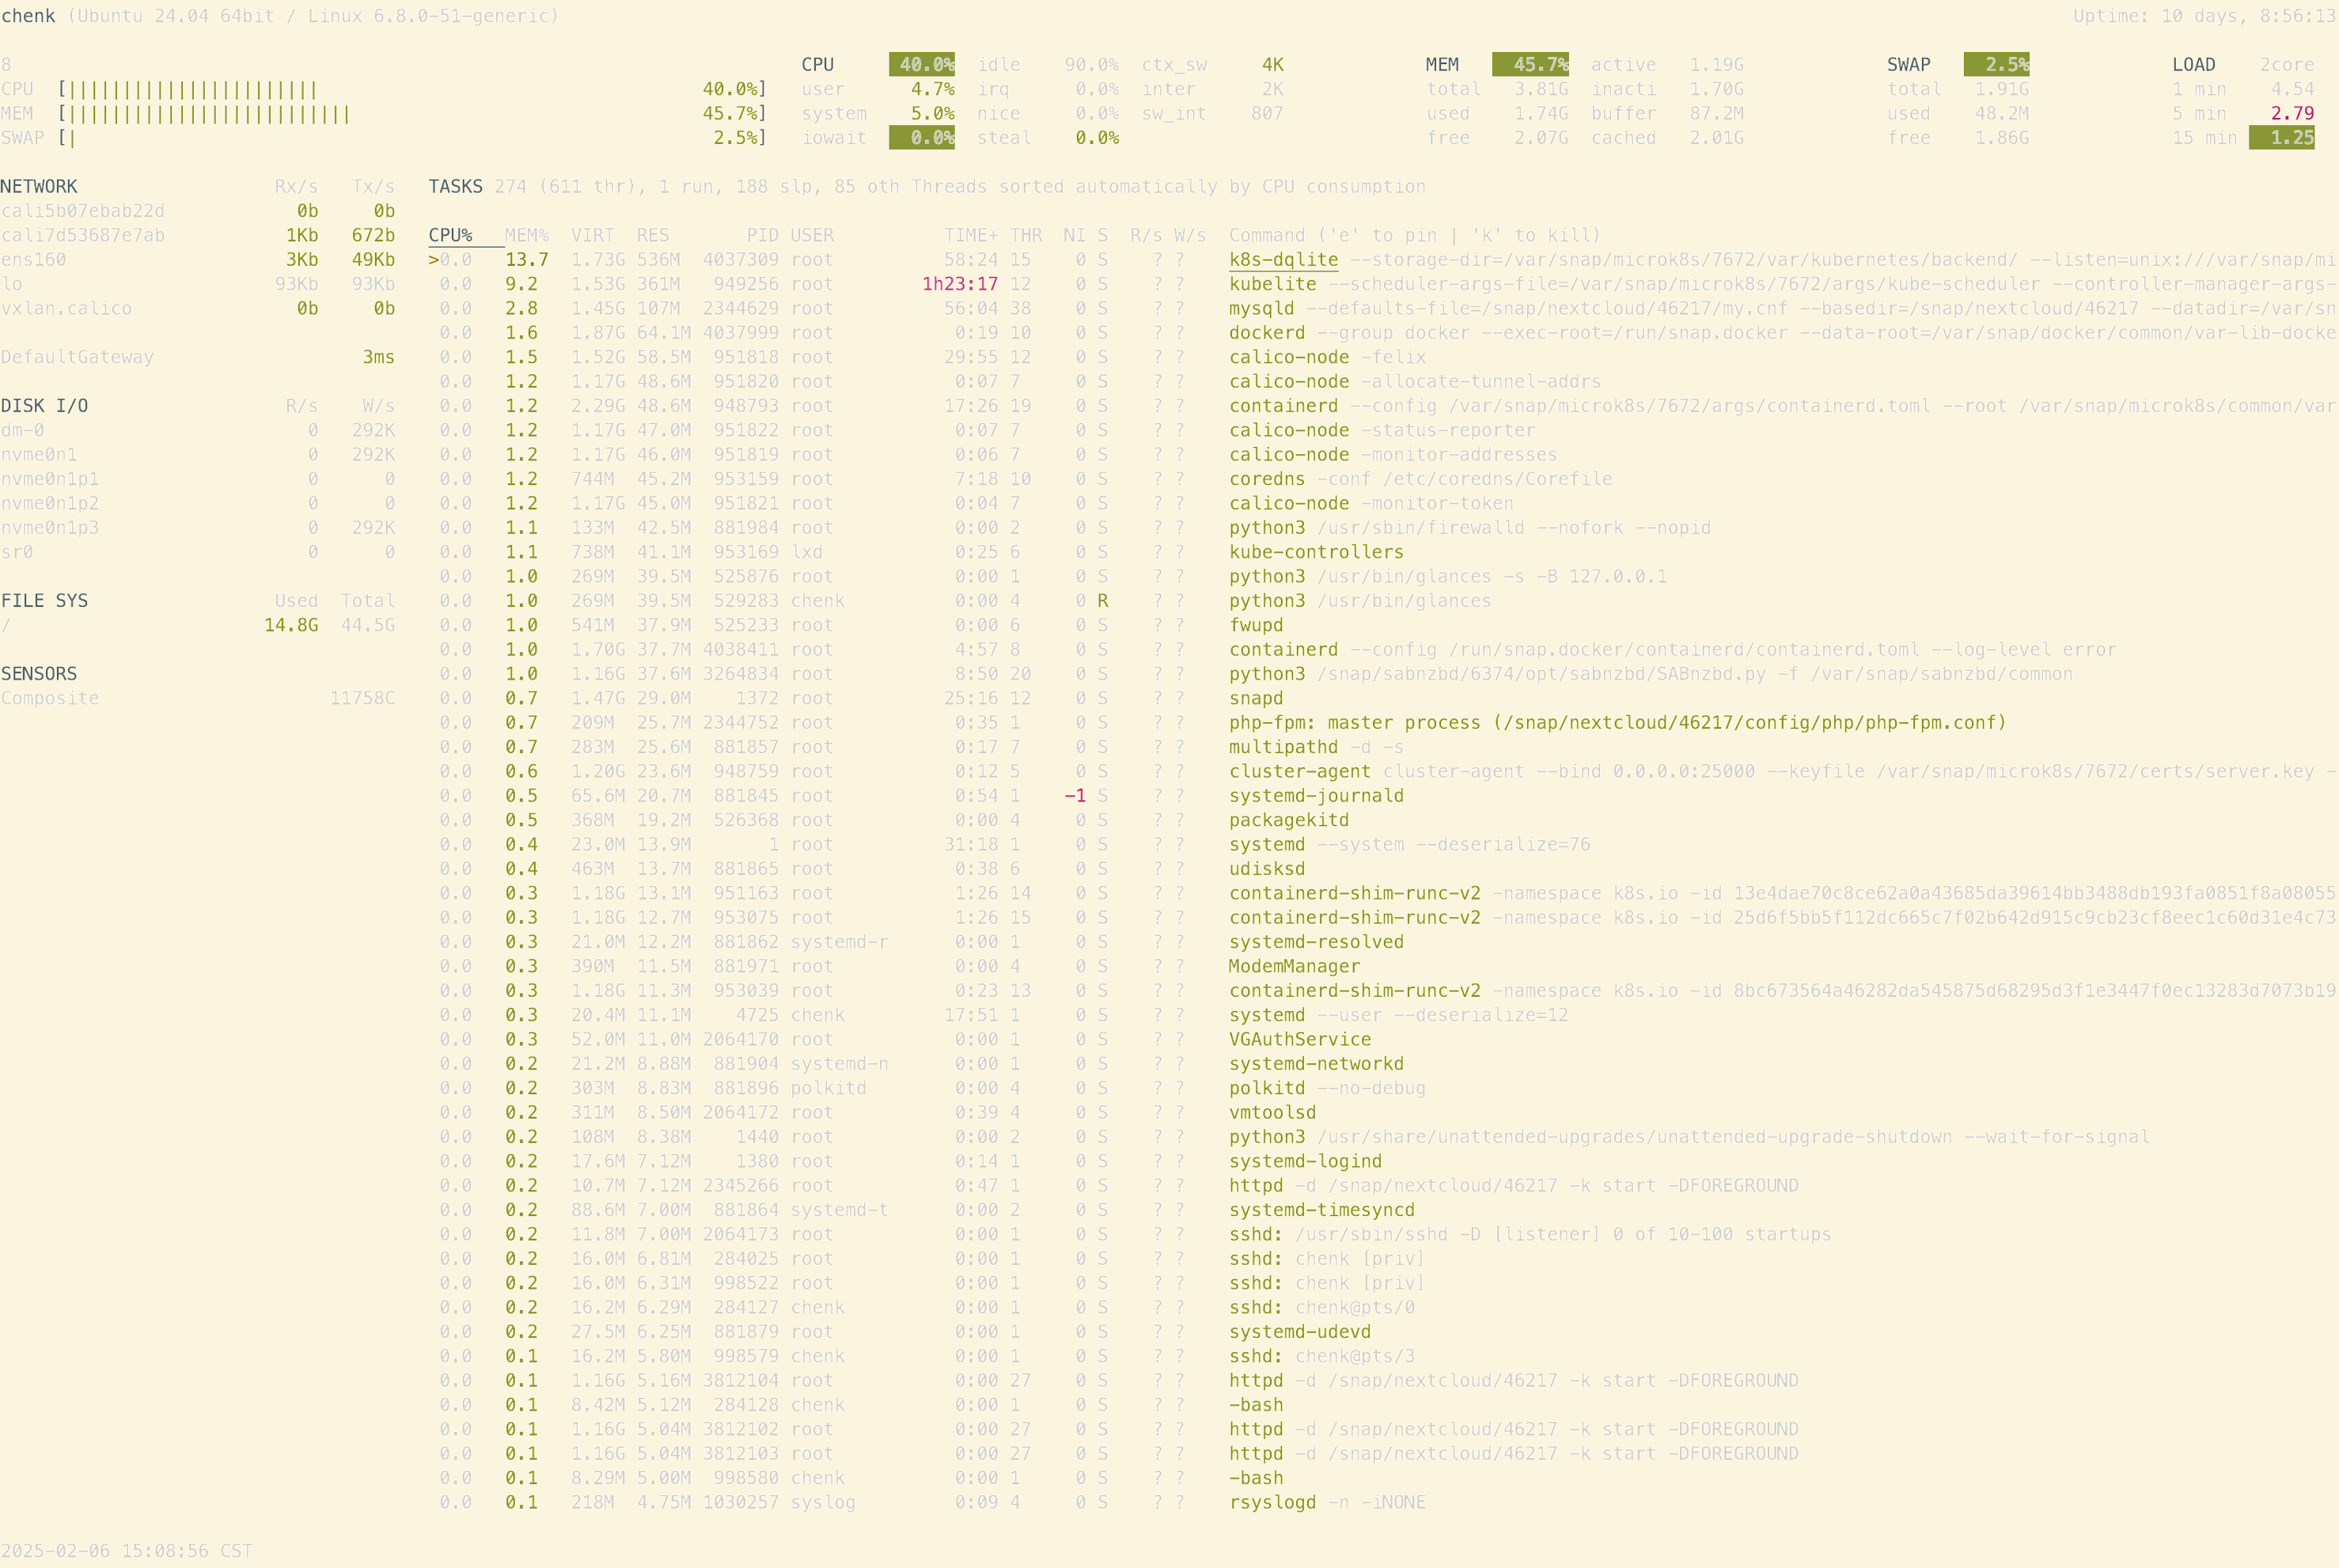Click the kubelite process name
Screen dimensions: 2339x1568
(1272, 284)
